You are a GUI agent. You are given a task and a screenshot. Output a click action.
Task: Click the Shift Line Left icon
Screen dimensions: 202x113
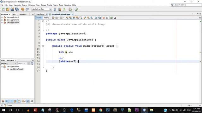coord(96,18)
